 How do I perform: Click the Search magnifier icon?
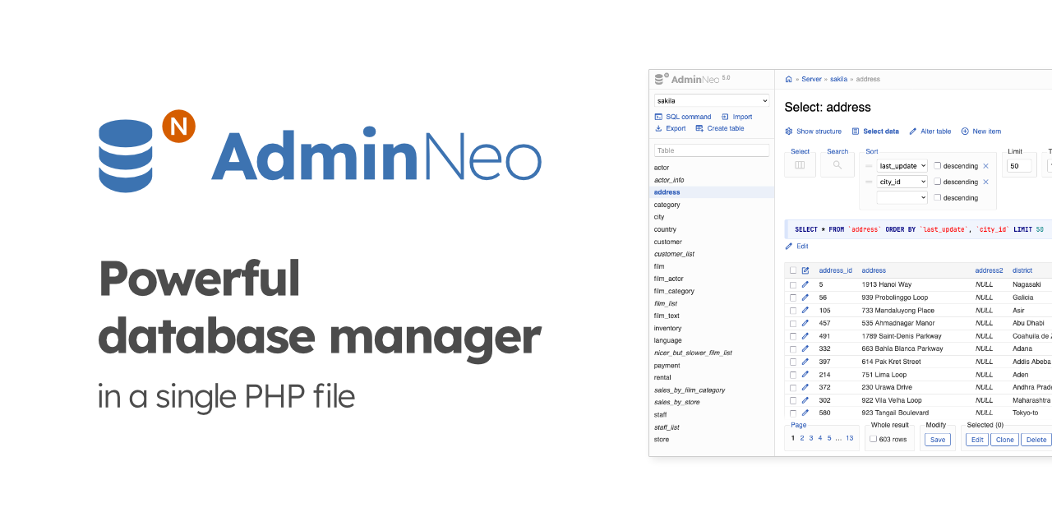[837, 164]
